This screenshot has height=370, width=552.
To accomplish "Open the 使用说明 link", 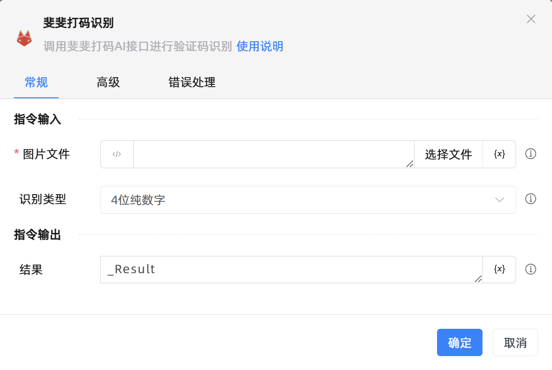I will 260,46.
